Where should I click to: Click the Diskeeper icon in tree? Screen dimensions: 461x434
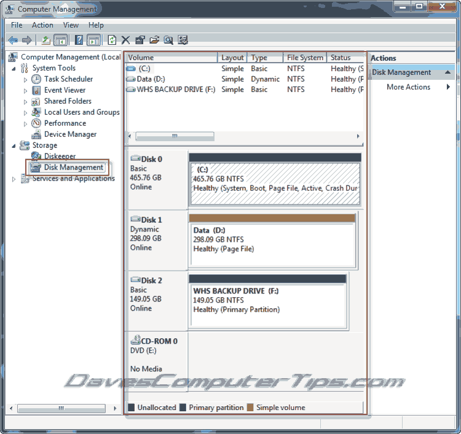pos(36,156)
